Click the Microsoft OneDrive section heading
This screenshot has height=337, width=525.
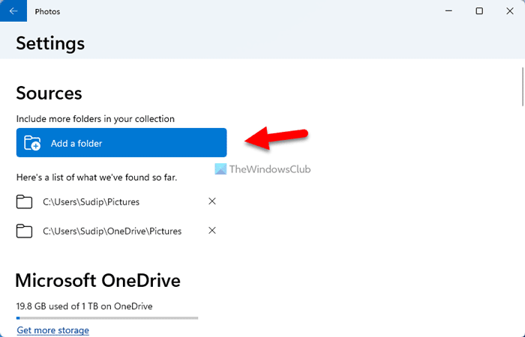pos(97,281)
